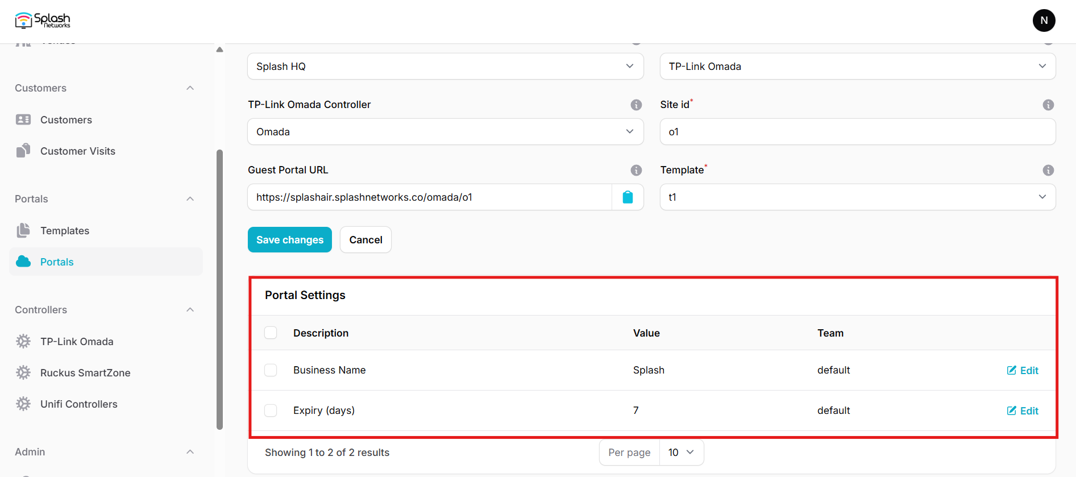Click the Portals cloud icon in sidebar
The image size is (1076, 477).
[23, 262]
